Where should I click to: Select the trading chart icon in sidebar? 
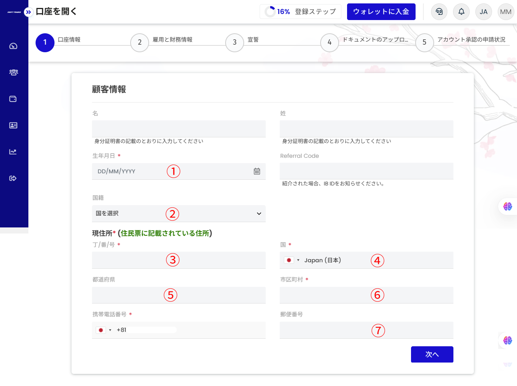point(13,151)
